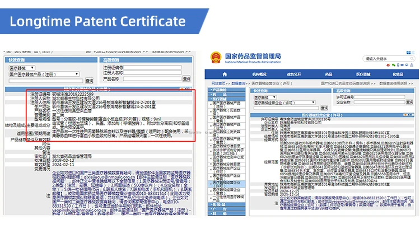Viewport: 420px width, 229px height.
Task: Click quick search text field in left page
Action: click(x=46, y=81)
